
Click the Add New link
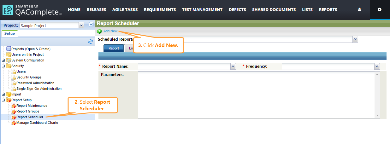(110, 31)
